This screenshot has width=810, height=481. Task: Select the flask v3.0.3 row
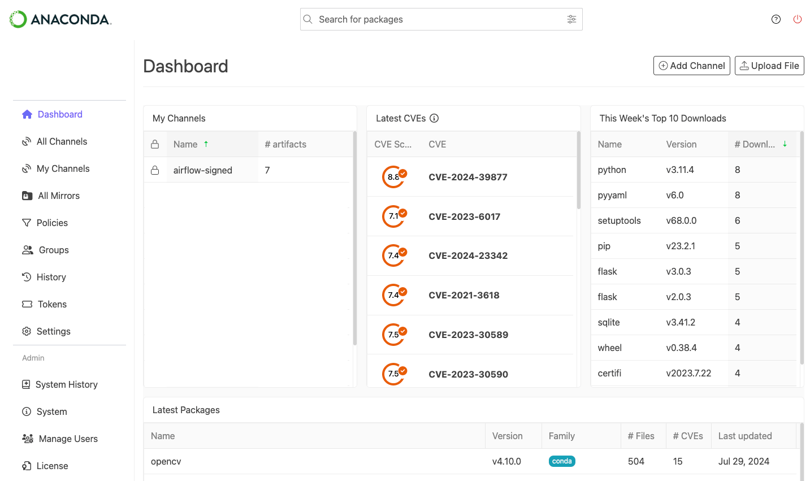point(694,271)
